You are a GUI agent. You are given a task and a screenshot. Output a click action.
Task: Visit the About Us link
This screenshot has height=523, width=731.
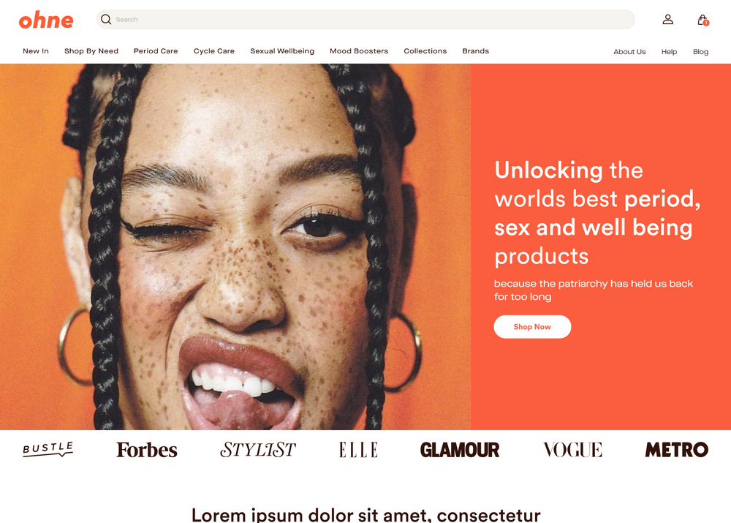(x=629, y=52)
